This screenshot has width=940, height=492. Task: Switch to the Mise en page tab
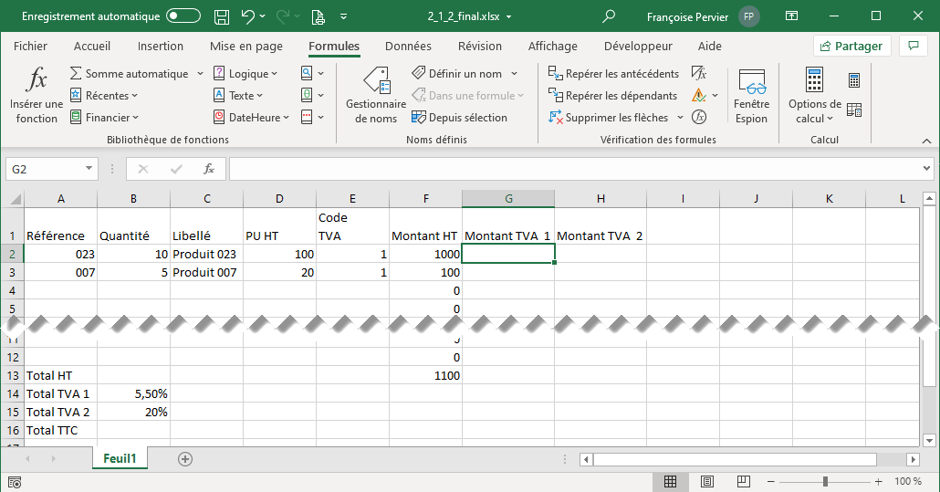(245, 46)
